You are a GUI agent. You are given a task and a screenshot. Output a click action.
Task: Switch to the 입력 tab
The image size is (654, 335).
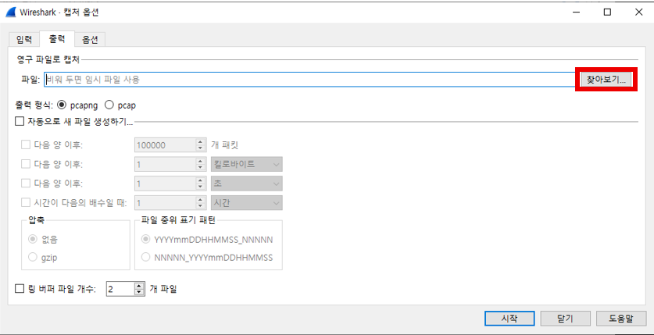click(x=24, y=40)
